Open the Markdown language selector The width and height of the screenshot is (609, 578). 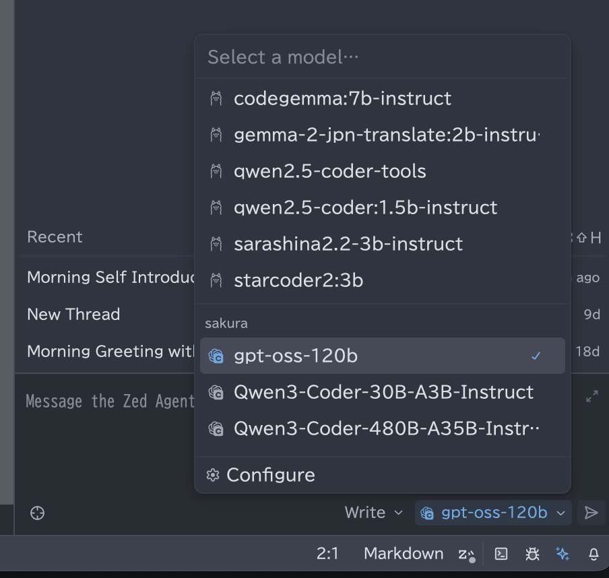[x=403, y=554]
